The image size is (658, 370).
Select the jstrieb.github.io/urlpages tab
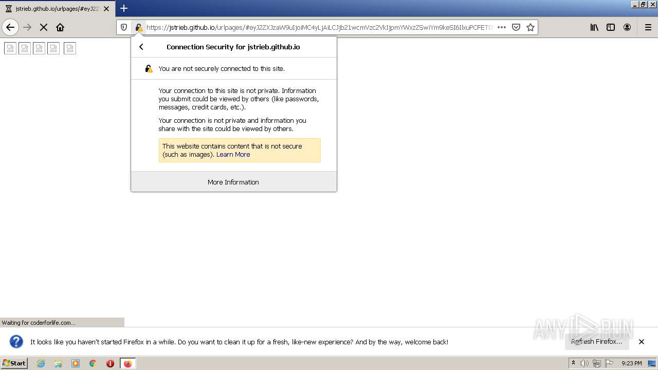coord(57,9)
